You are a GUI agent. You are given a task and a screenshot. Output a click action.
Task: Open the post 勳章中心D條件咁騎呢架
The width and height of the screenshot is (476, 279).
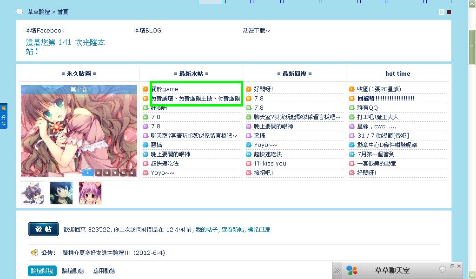click(x=387, y=145)
